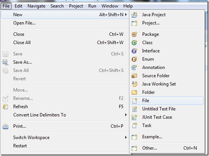
Task: Open the Project menu
Action: pyautogui.click(x=76, y=6)
